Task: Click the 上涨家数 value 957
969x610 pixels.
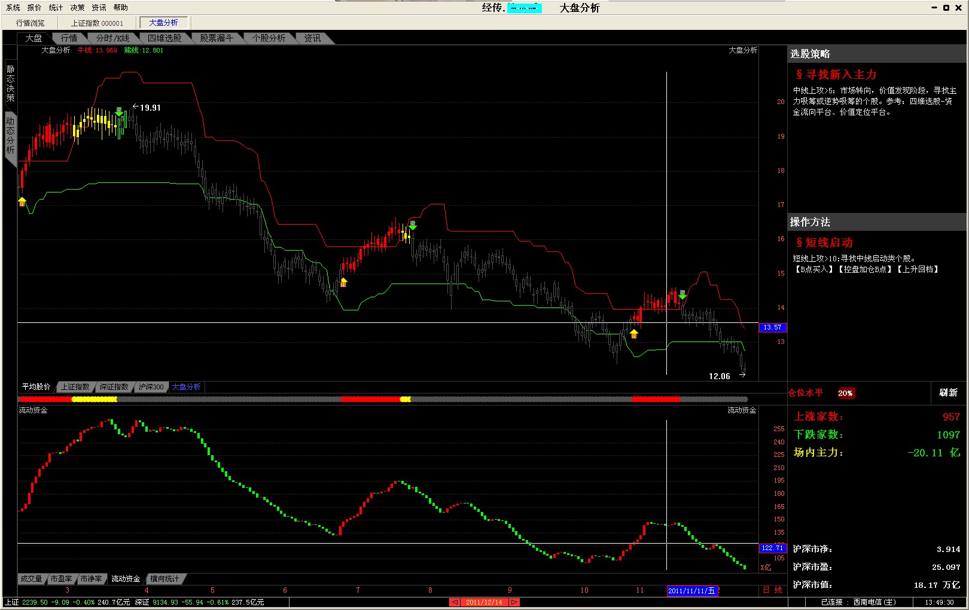Action: click(x=951, y=417)
